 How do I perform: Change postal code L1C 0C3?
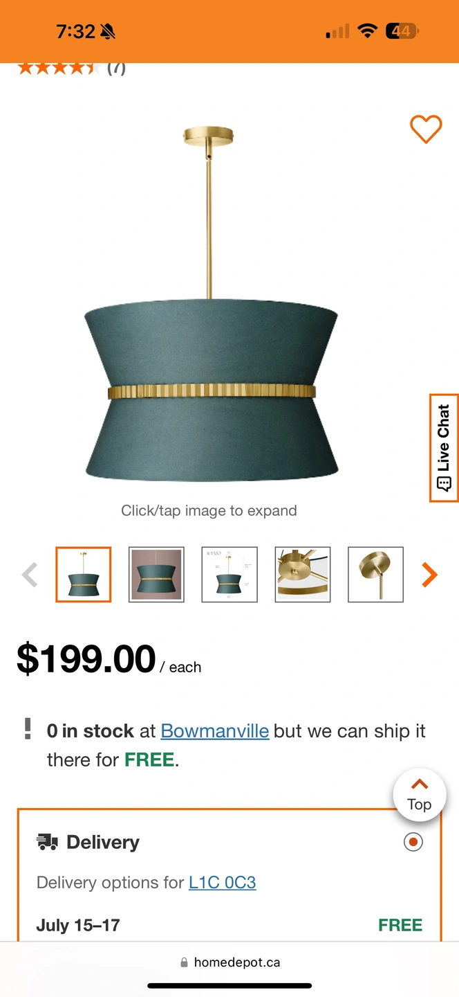pyautogui.click(x=223, y=883)
